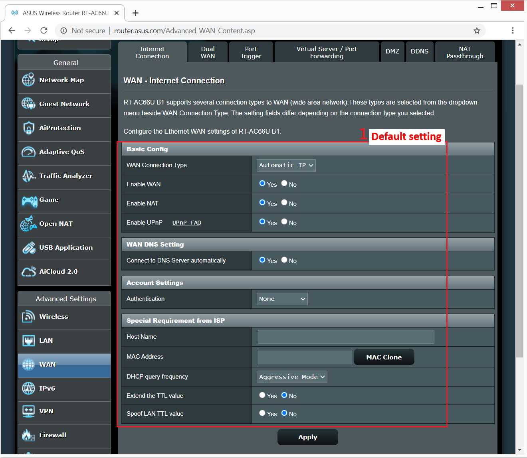This screenshot has width=527, height=458.
Task: Select Yes for Extend the TTL value
Action: [262, 395]
